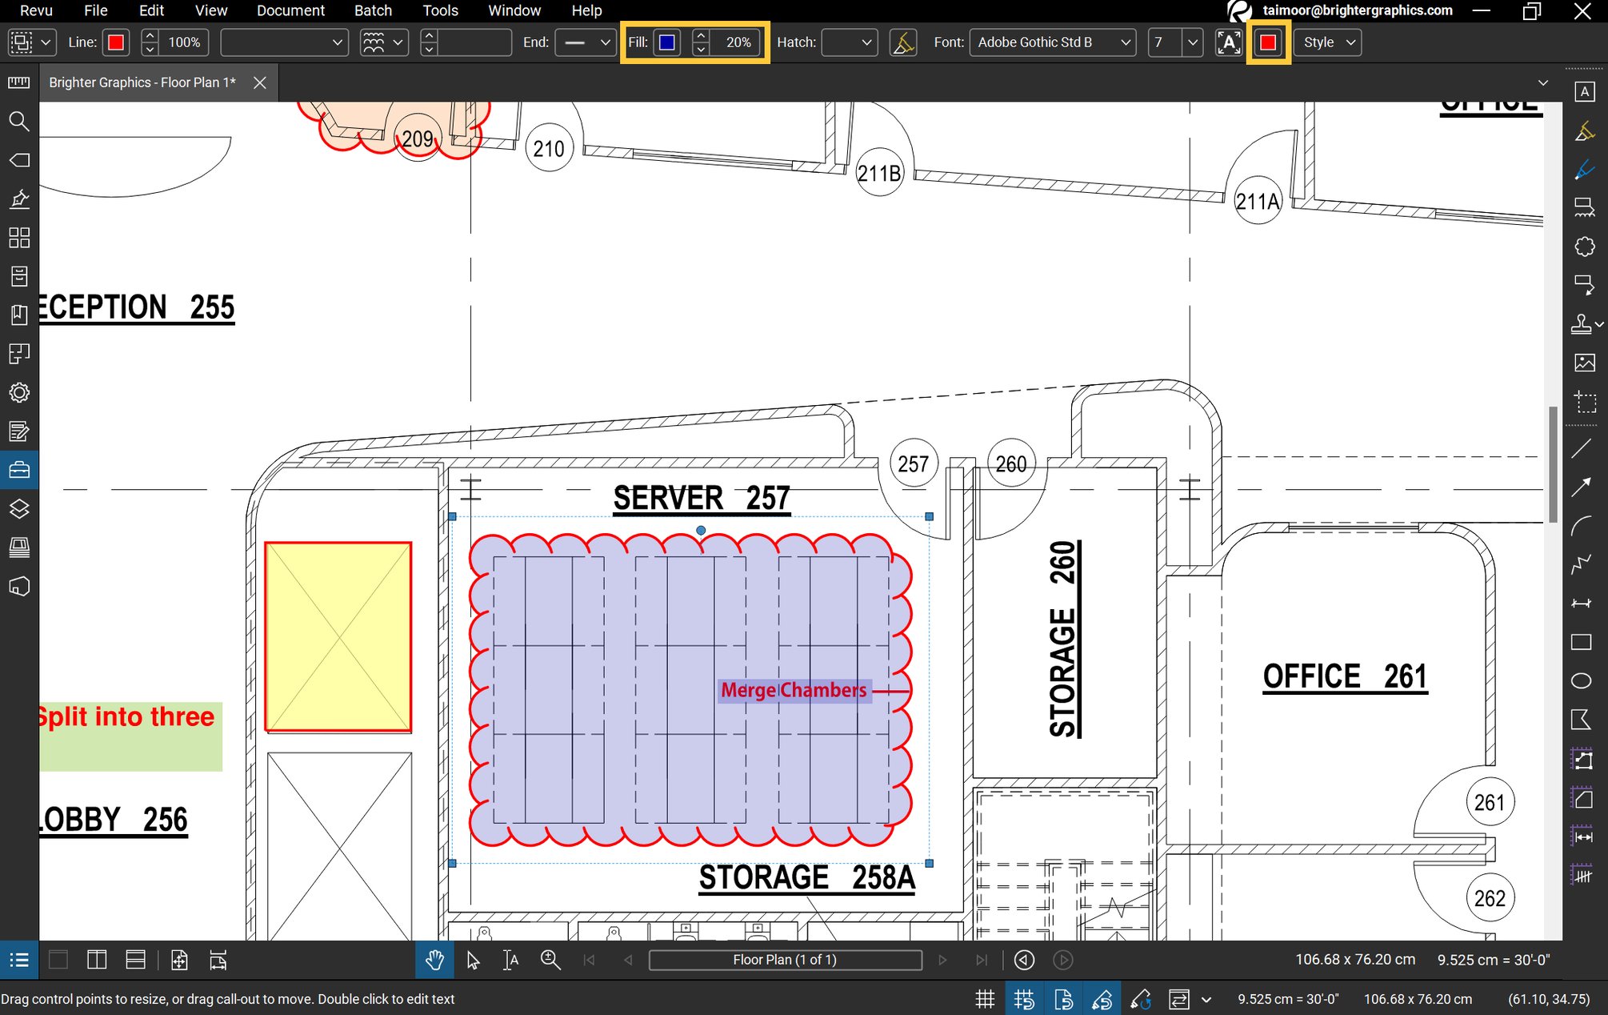Toggle snap to grid in the status bar

pyautogui.click(x=1025, y=998)
